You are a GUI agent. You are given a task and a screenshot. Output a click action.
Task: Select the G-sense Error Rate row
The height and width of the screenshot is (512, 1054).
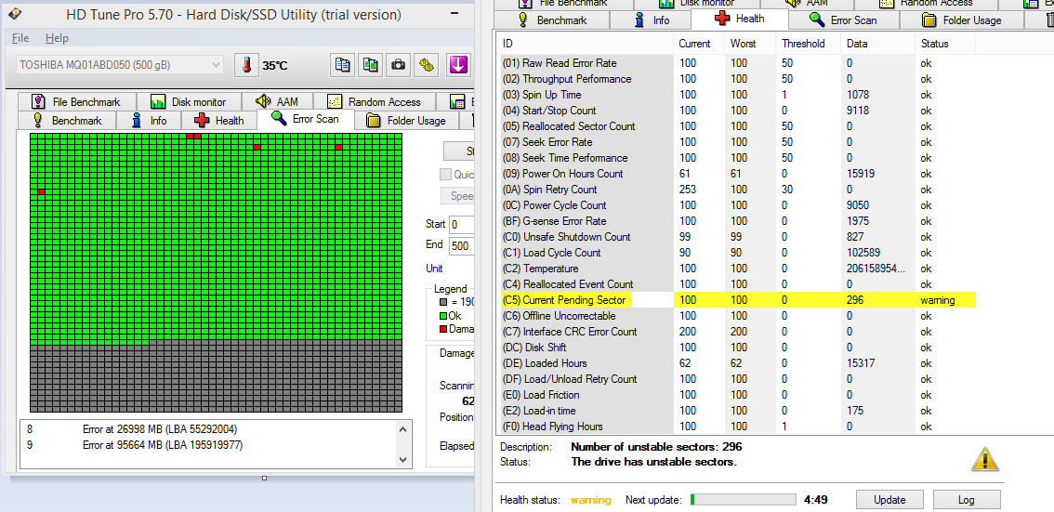coord(737,221)
